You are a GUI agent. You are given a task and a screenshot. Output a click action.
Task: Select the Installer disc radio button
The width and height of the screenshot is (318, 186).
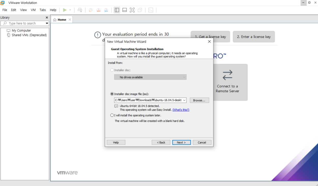point(112,70)
